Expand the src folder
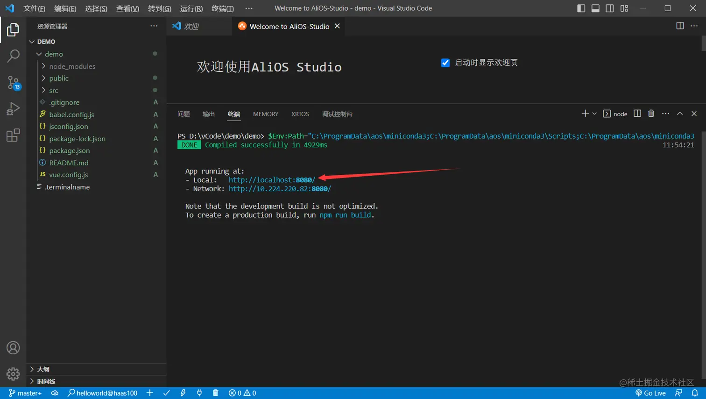 pos(54,90)
